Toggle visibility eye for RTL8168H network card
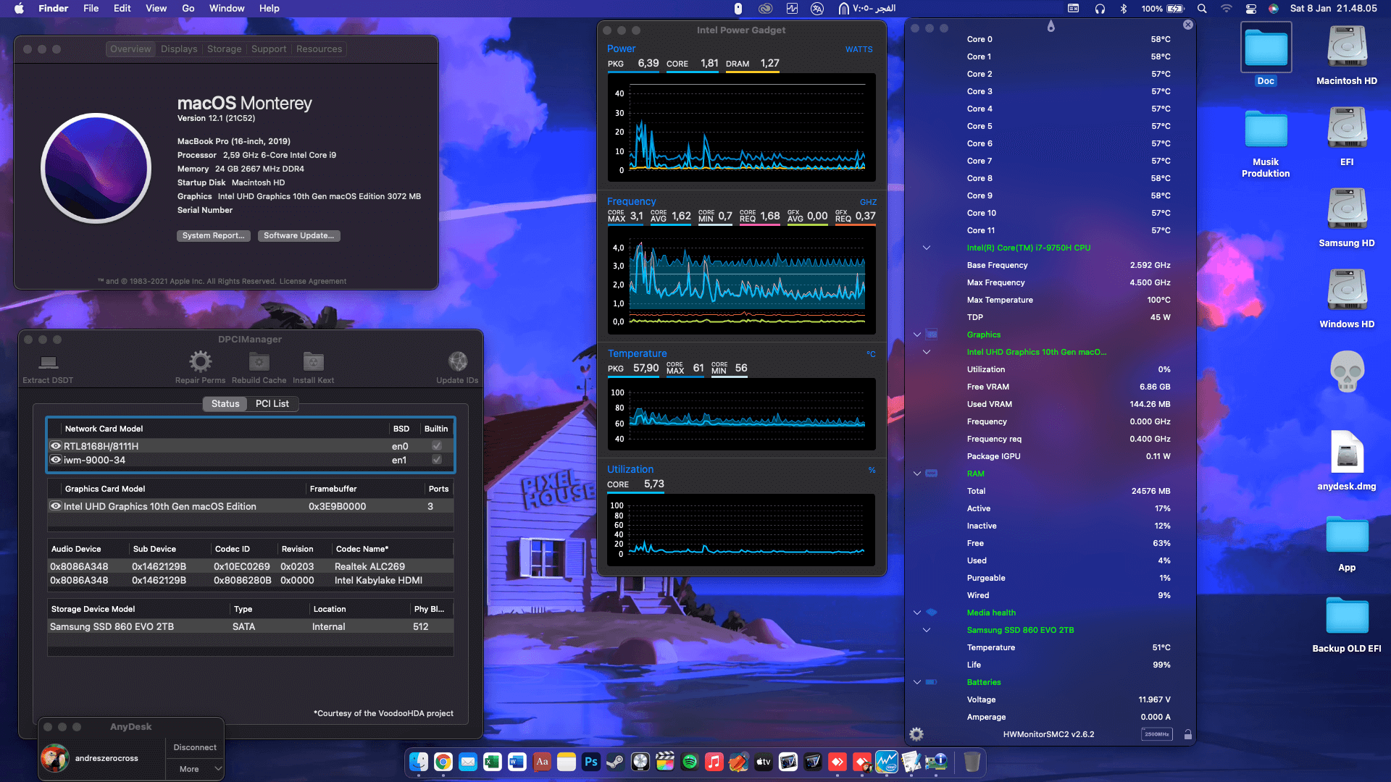The height and width of the screenshot is (782, 1391). tap(56, 446)
